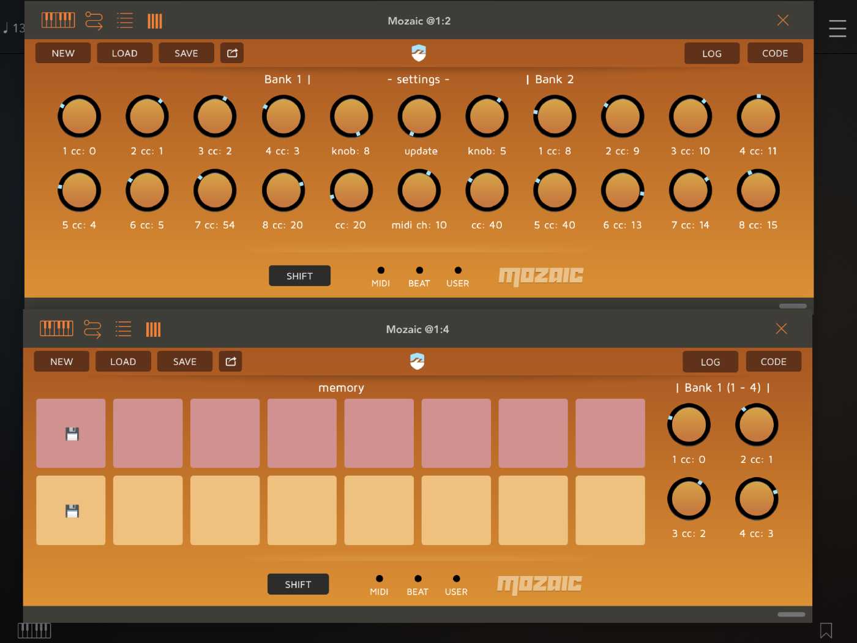Click the 'knob: 8' settings knob
The width and height of the screenshot is (857, 643).
(x=351, y=116)
